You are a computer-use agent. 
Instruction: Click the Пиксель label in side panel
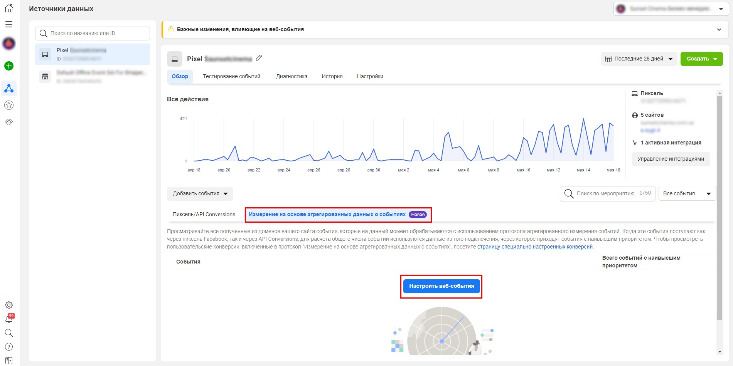click(652, 93)
